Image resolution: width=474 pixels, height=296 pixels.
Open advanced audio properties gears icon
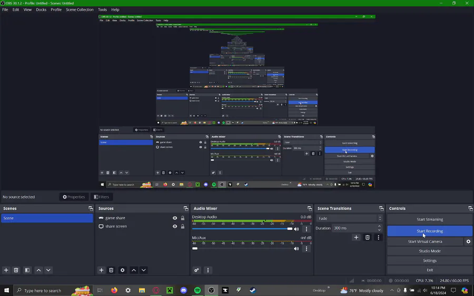(x=196, y=270)
